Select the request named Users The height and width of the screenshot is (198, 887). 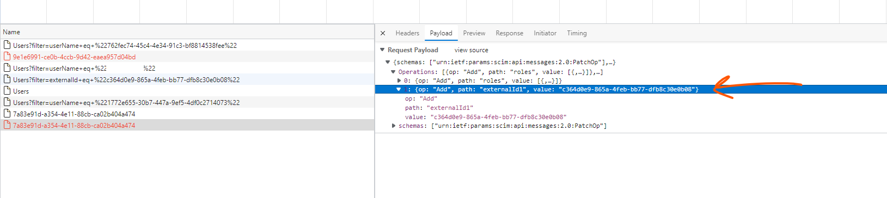(x=187, y=91)
